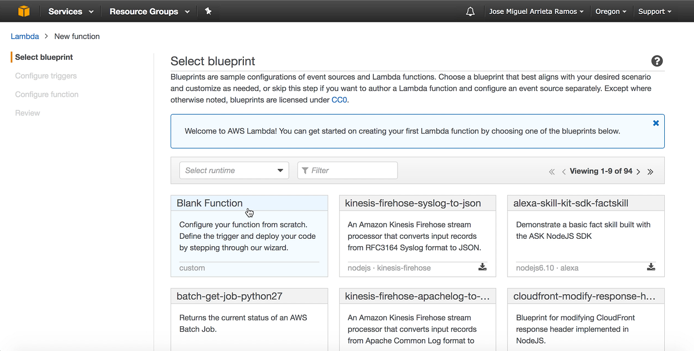The image size is (694, 351).
Task: Click the pin shortcut icon in navbar
Action: (x=208, y=11)
